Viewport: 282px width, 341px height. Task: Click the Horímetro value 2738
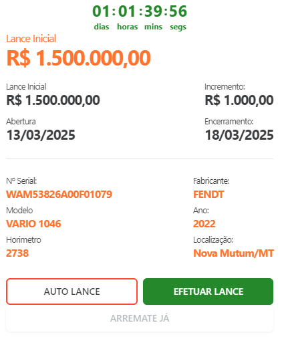pyautogui.click(x=17, y=253)
